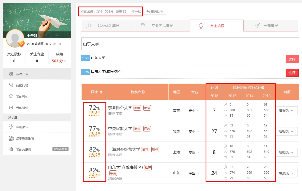
Task: Open 我的讲堂 menu item
Action: 37,108
